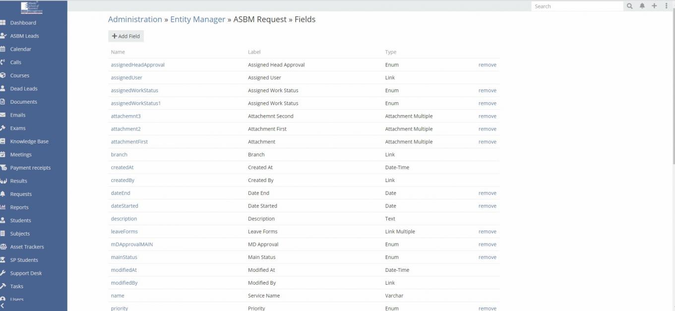Open the Administration breadcrumb link

point(135,19)
